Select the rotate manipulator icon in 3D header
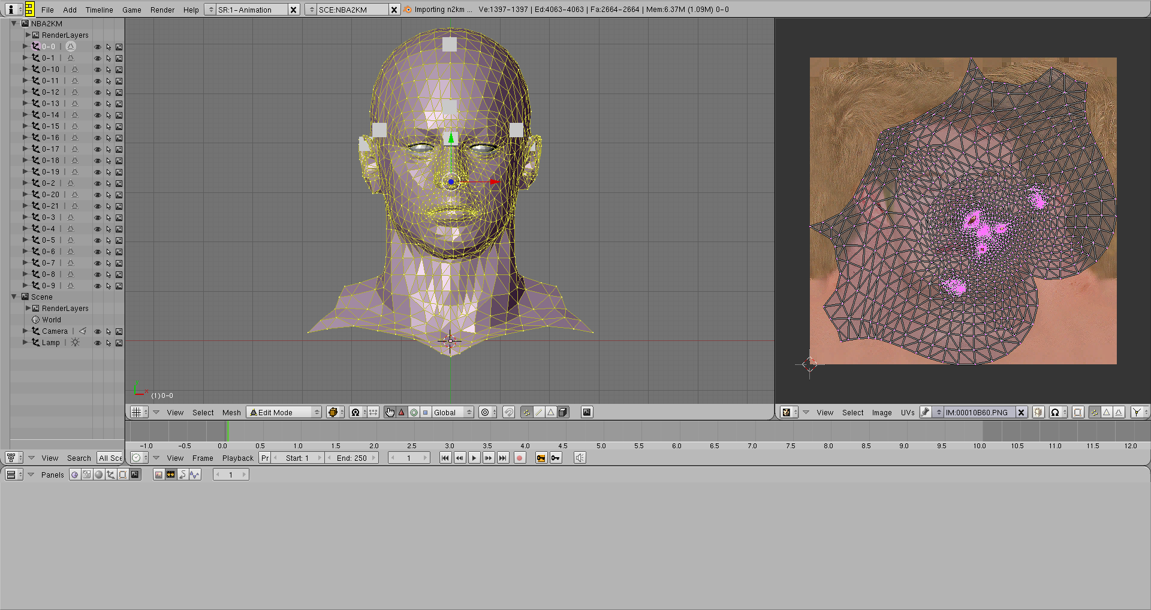Image resolution: width=1151 pixels, height=610 pixels. 414,412
